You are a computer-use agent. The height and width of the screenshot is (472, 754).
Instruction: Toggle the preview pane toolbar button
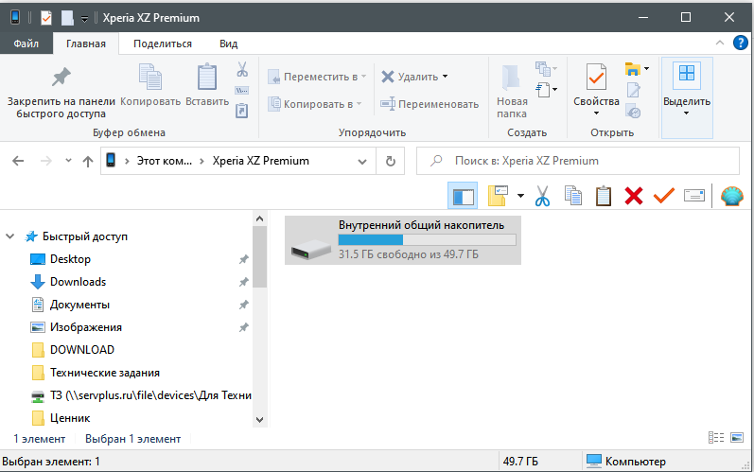point(463,196)
